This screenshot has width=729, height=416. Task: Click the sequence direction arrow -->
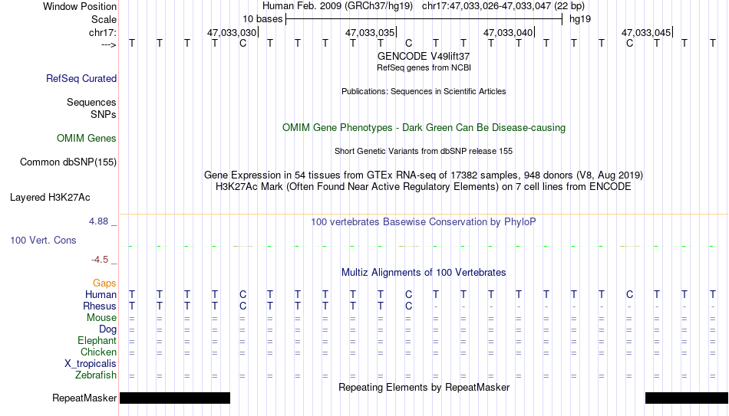tap(109, 44)
